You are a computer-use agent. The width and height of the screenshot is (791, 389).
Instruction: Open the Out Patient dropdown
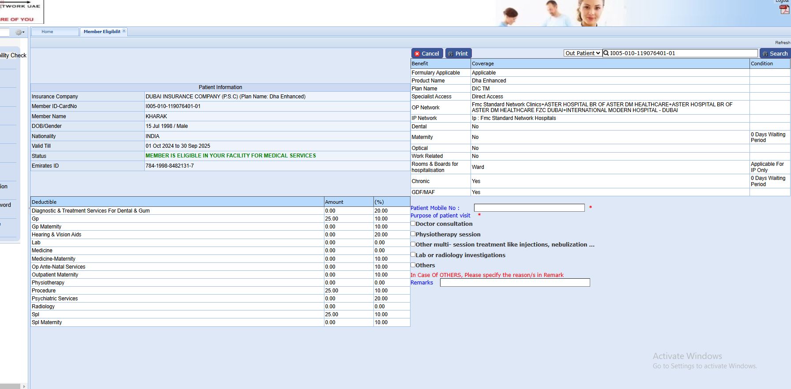tap(583, 53)
